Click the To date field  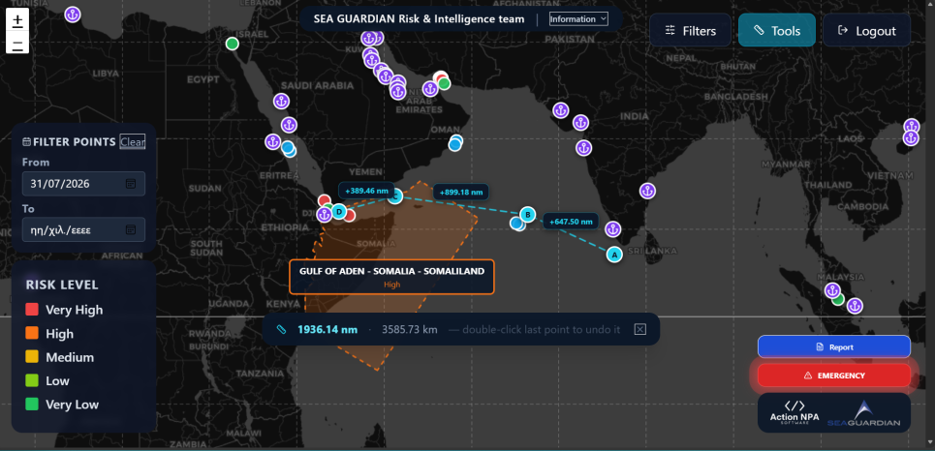83,229
